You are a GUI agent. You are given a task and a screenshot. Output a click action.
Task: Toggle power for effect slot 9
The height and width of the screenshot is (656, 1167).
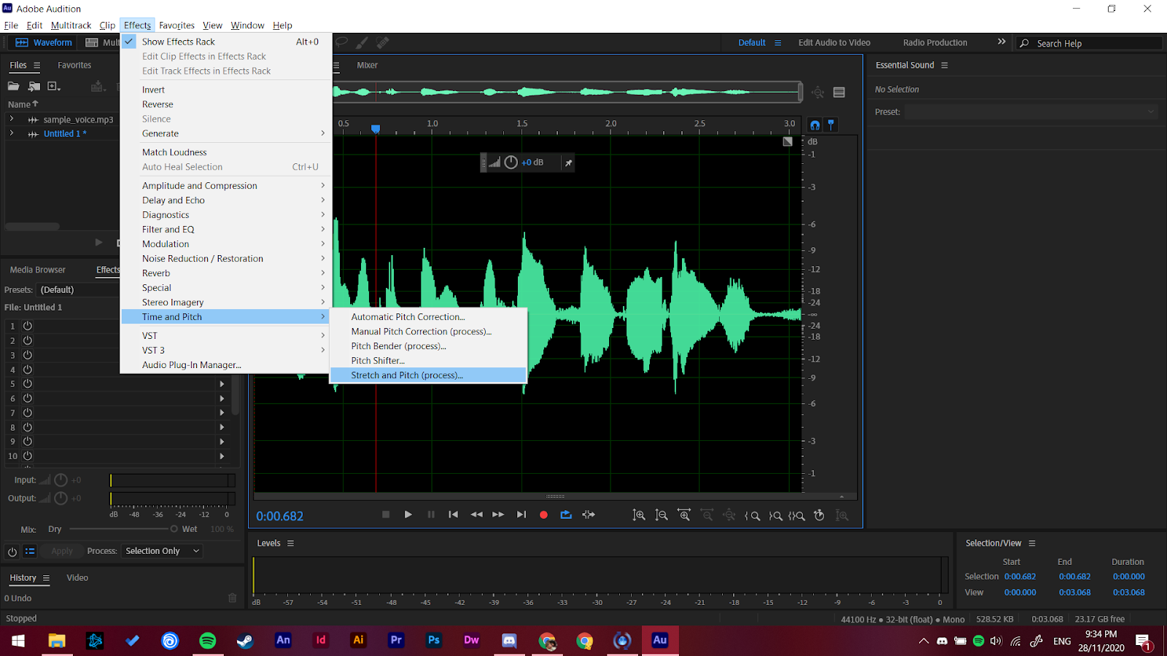click(x=28, y=441)
